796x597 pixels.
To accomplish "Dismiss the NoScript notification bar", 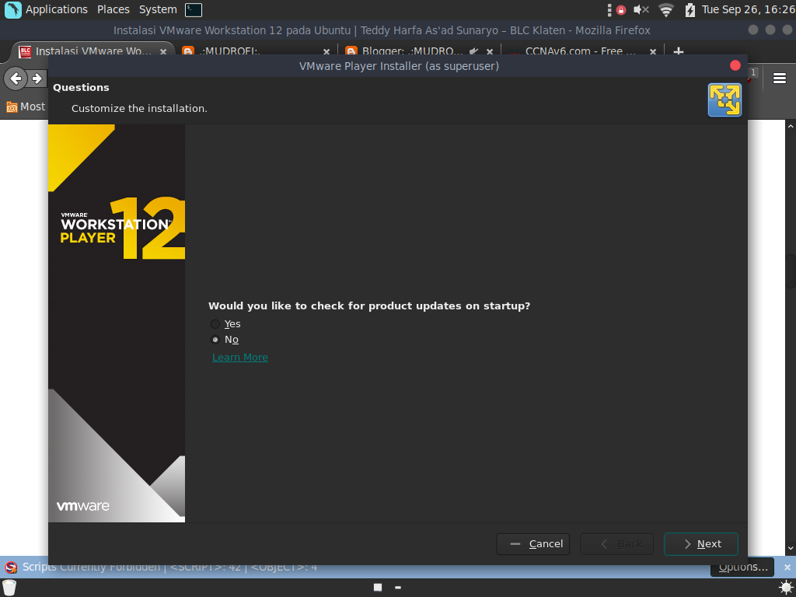I will (787, 567).
